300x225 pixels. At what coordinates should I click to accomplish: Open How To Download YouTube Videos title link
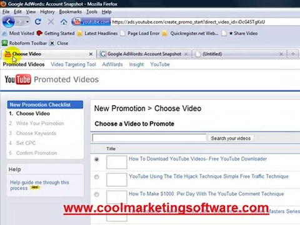[197, 159]
